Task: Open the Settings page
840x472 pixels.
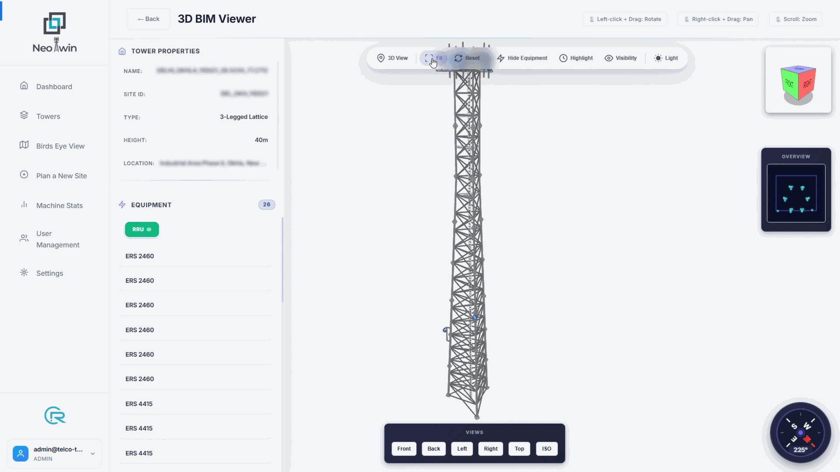Action: [x=49, y=273]
